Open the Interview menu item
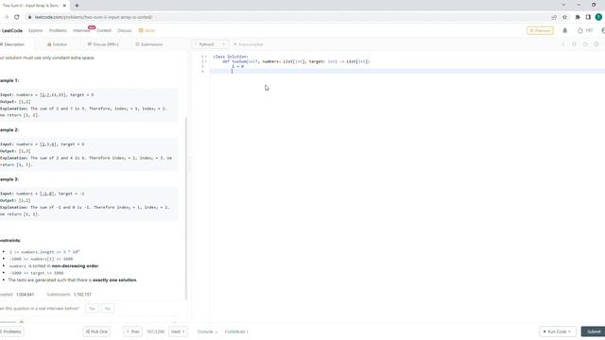The height and width of the screenshot is (340, 605). (81, 30)
